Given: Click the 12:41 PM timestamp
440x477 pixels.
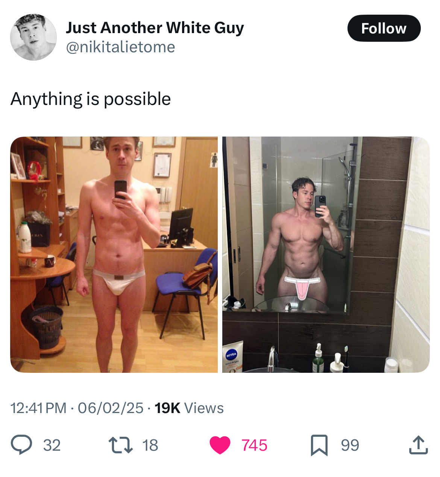Looking at the screenshot, I should coord(38,408).
